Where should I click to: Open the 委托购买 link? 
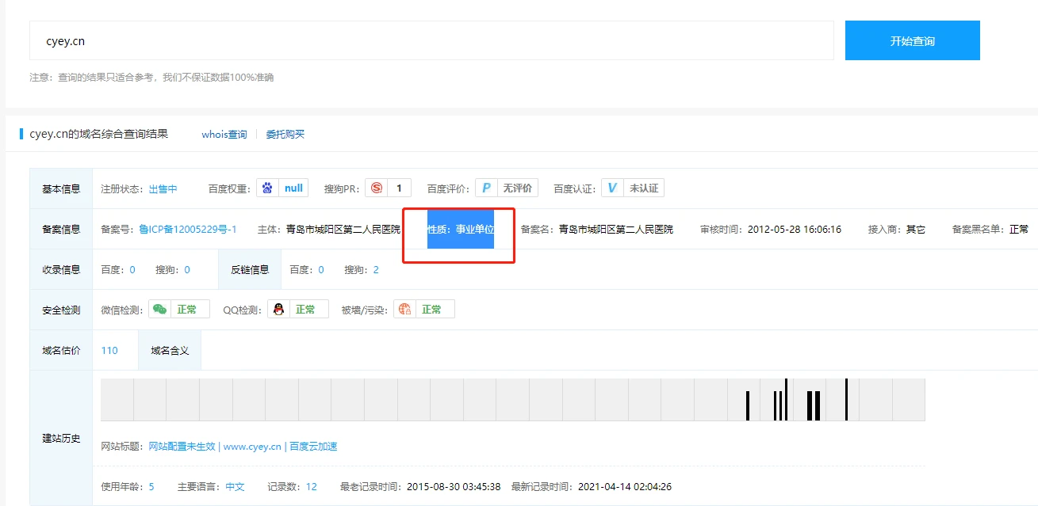(x=285, y=135)
